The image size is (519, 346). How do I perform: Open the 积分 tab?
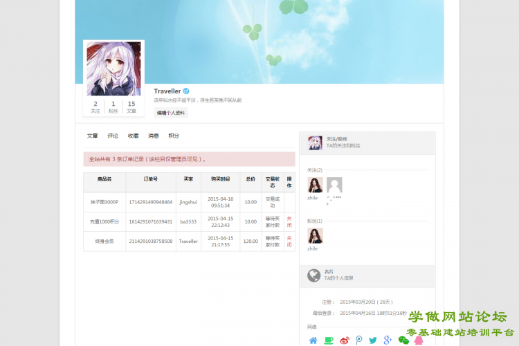pos(174,136)
